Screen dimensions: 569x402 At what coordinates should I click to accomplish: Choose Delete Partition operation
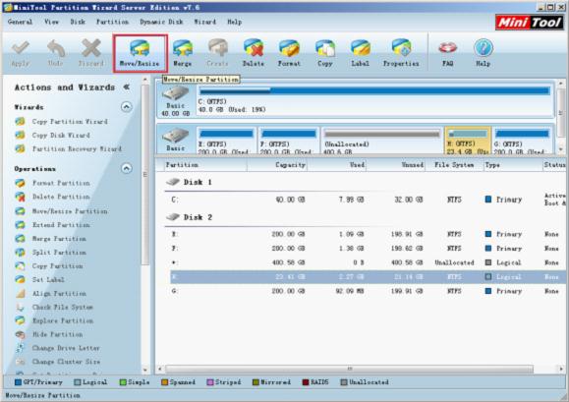[x=61, y=197]
